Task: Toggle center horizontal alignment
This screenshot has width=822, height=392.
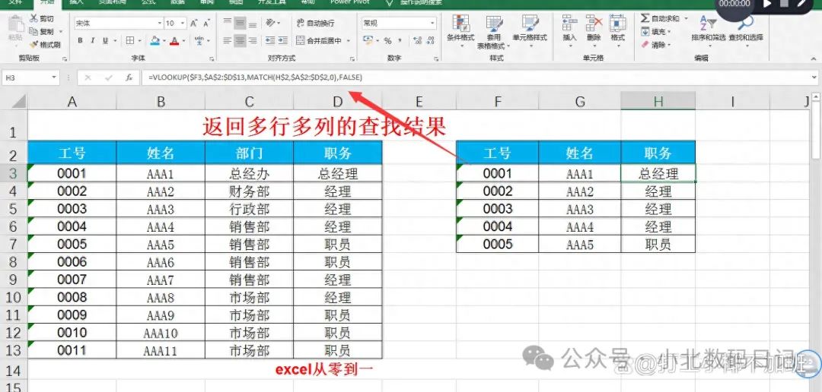Action: click(x=240, y=40)
